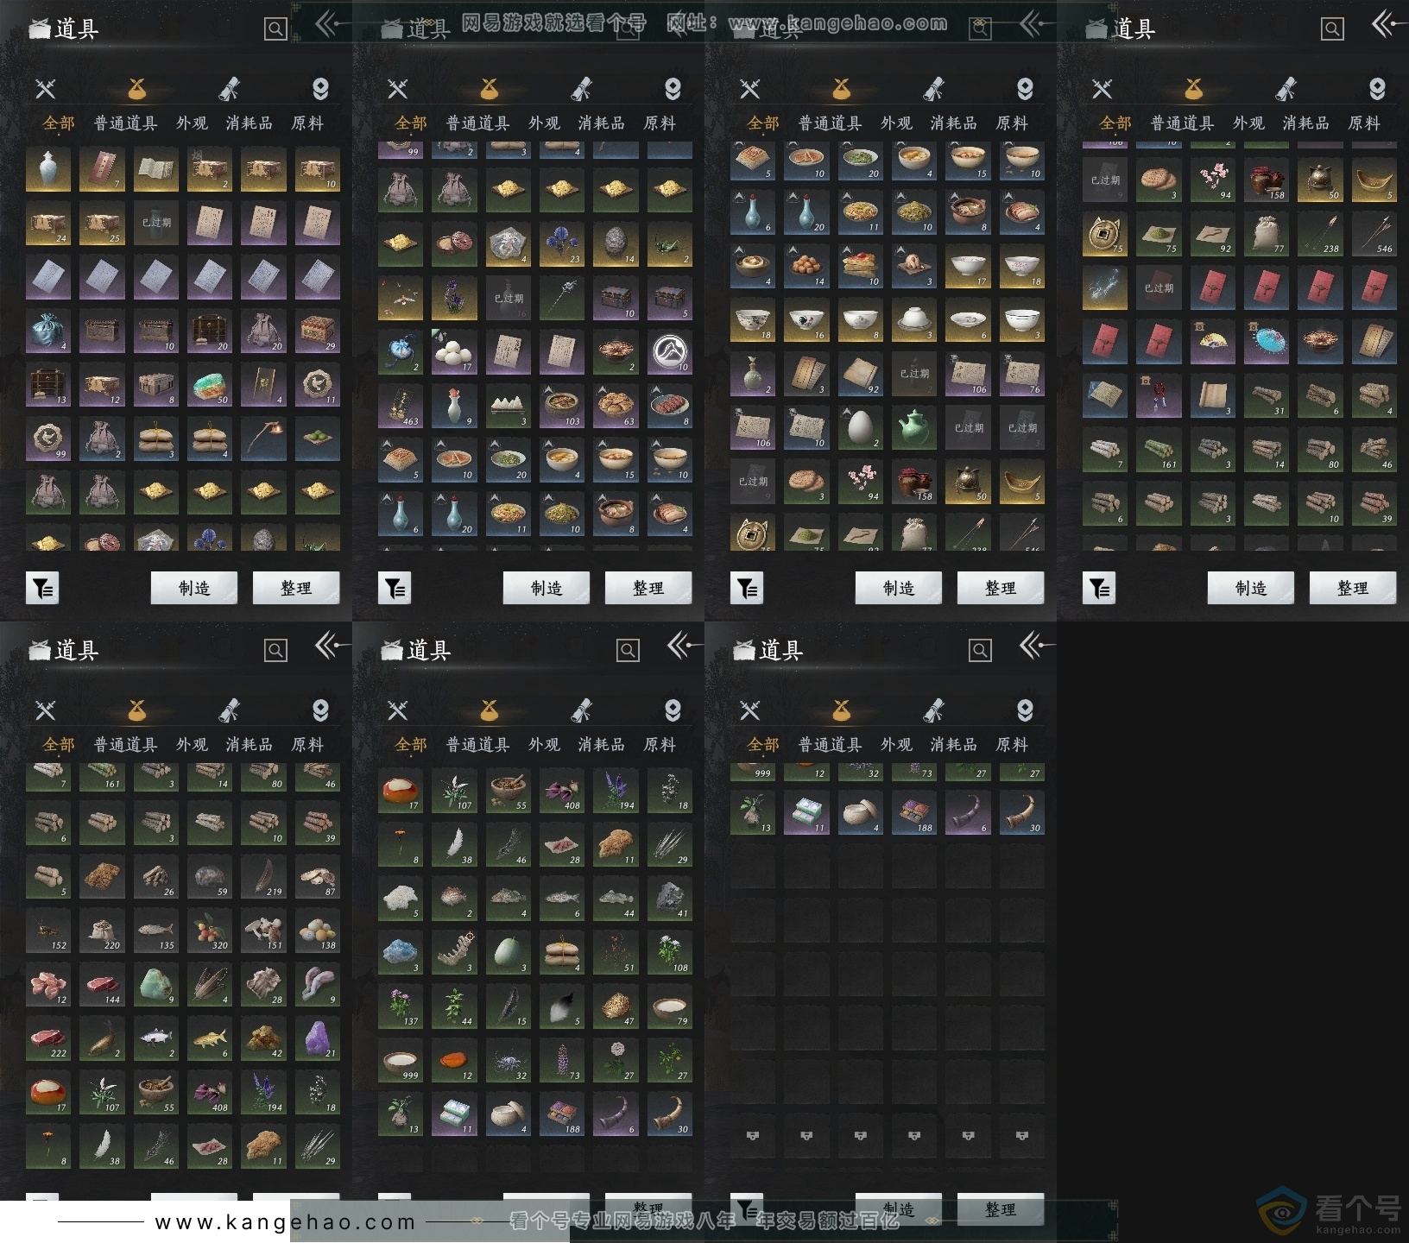Select round mountain badge item in second panel
This screenshot has height=1243, width=1409.
point(670,352)
